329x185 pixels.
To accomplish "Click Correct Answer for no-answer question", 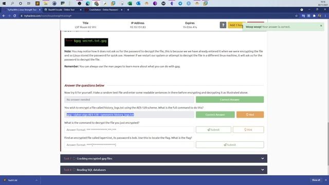I will click(230, 100).
